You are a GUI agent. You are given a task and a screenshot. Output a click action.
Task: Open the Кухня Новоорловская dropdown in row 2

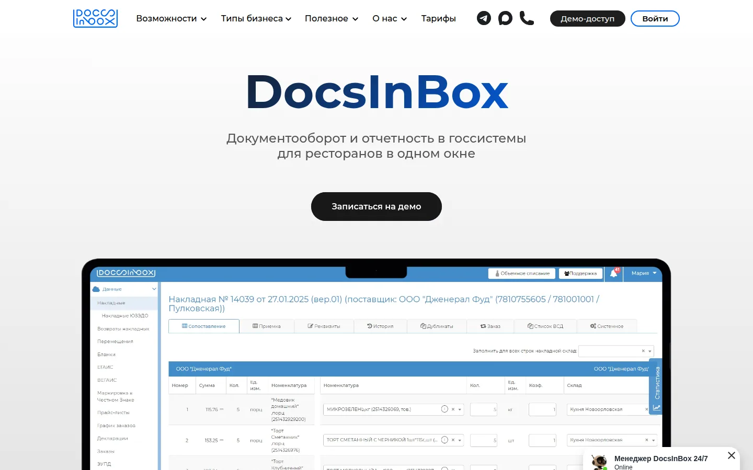point(653,440)
